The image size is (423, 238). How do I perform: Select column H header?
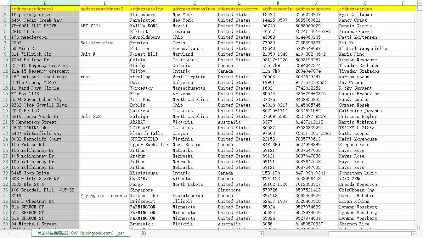tap(45, 3)
